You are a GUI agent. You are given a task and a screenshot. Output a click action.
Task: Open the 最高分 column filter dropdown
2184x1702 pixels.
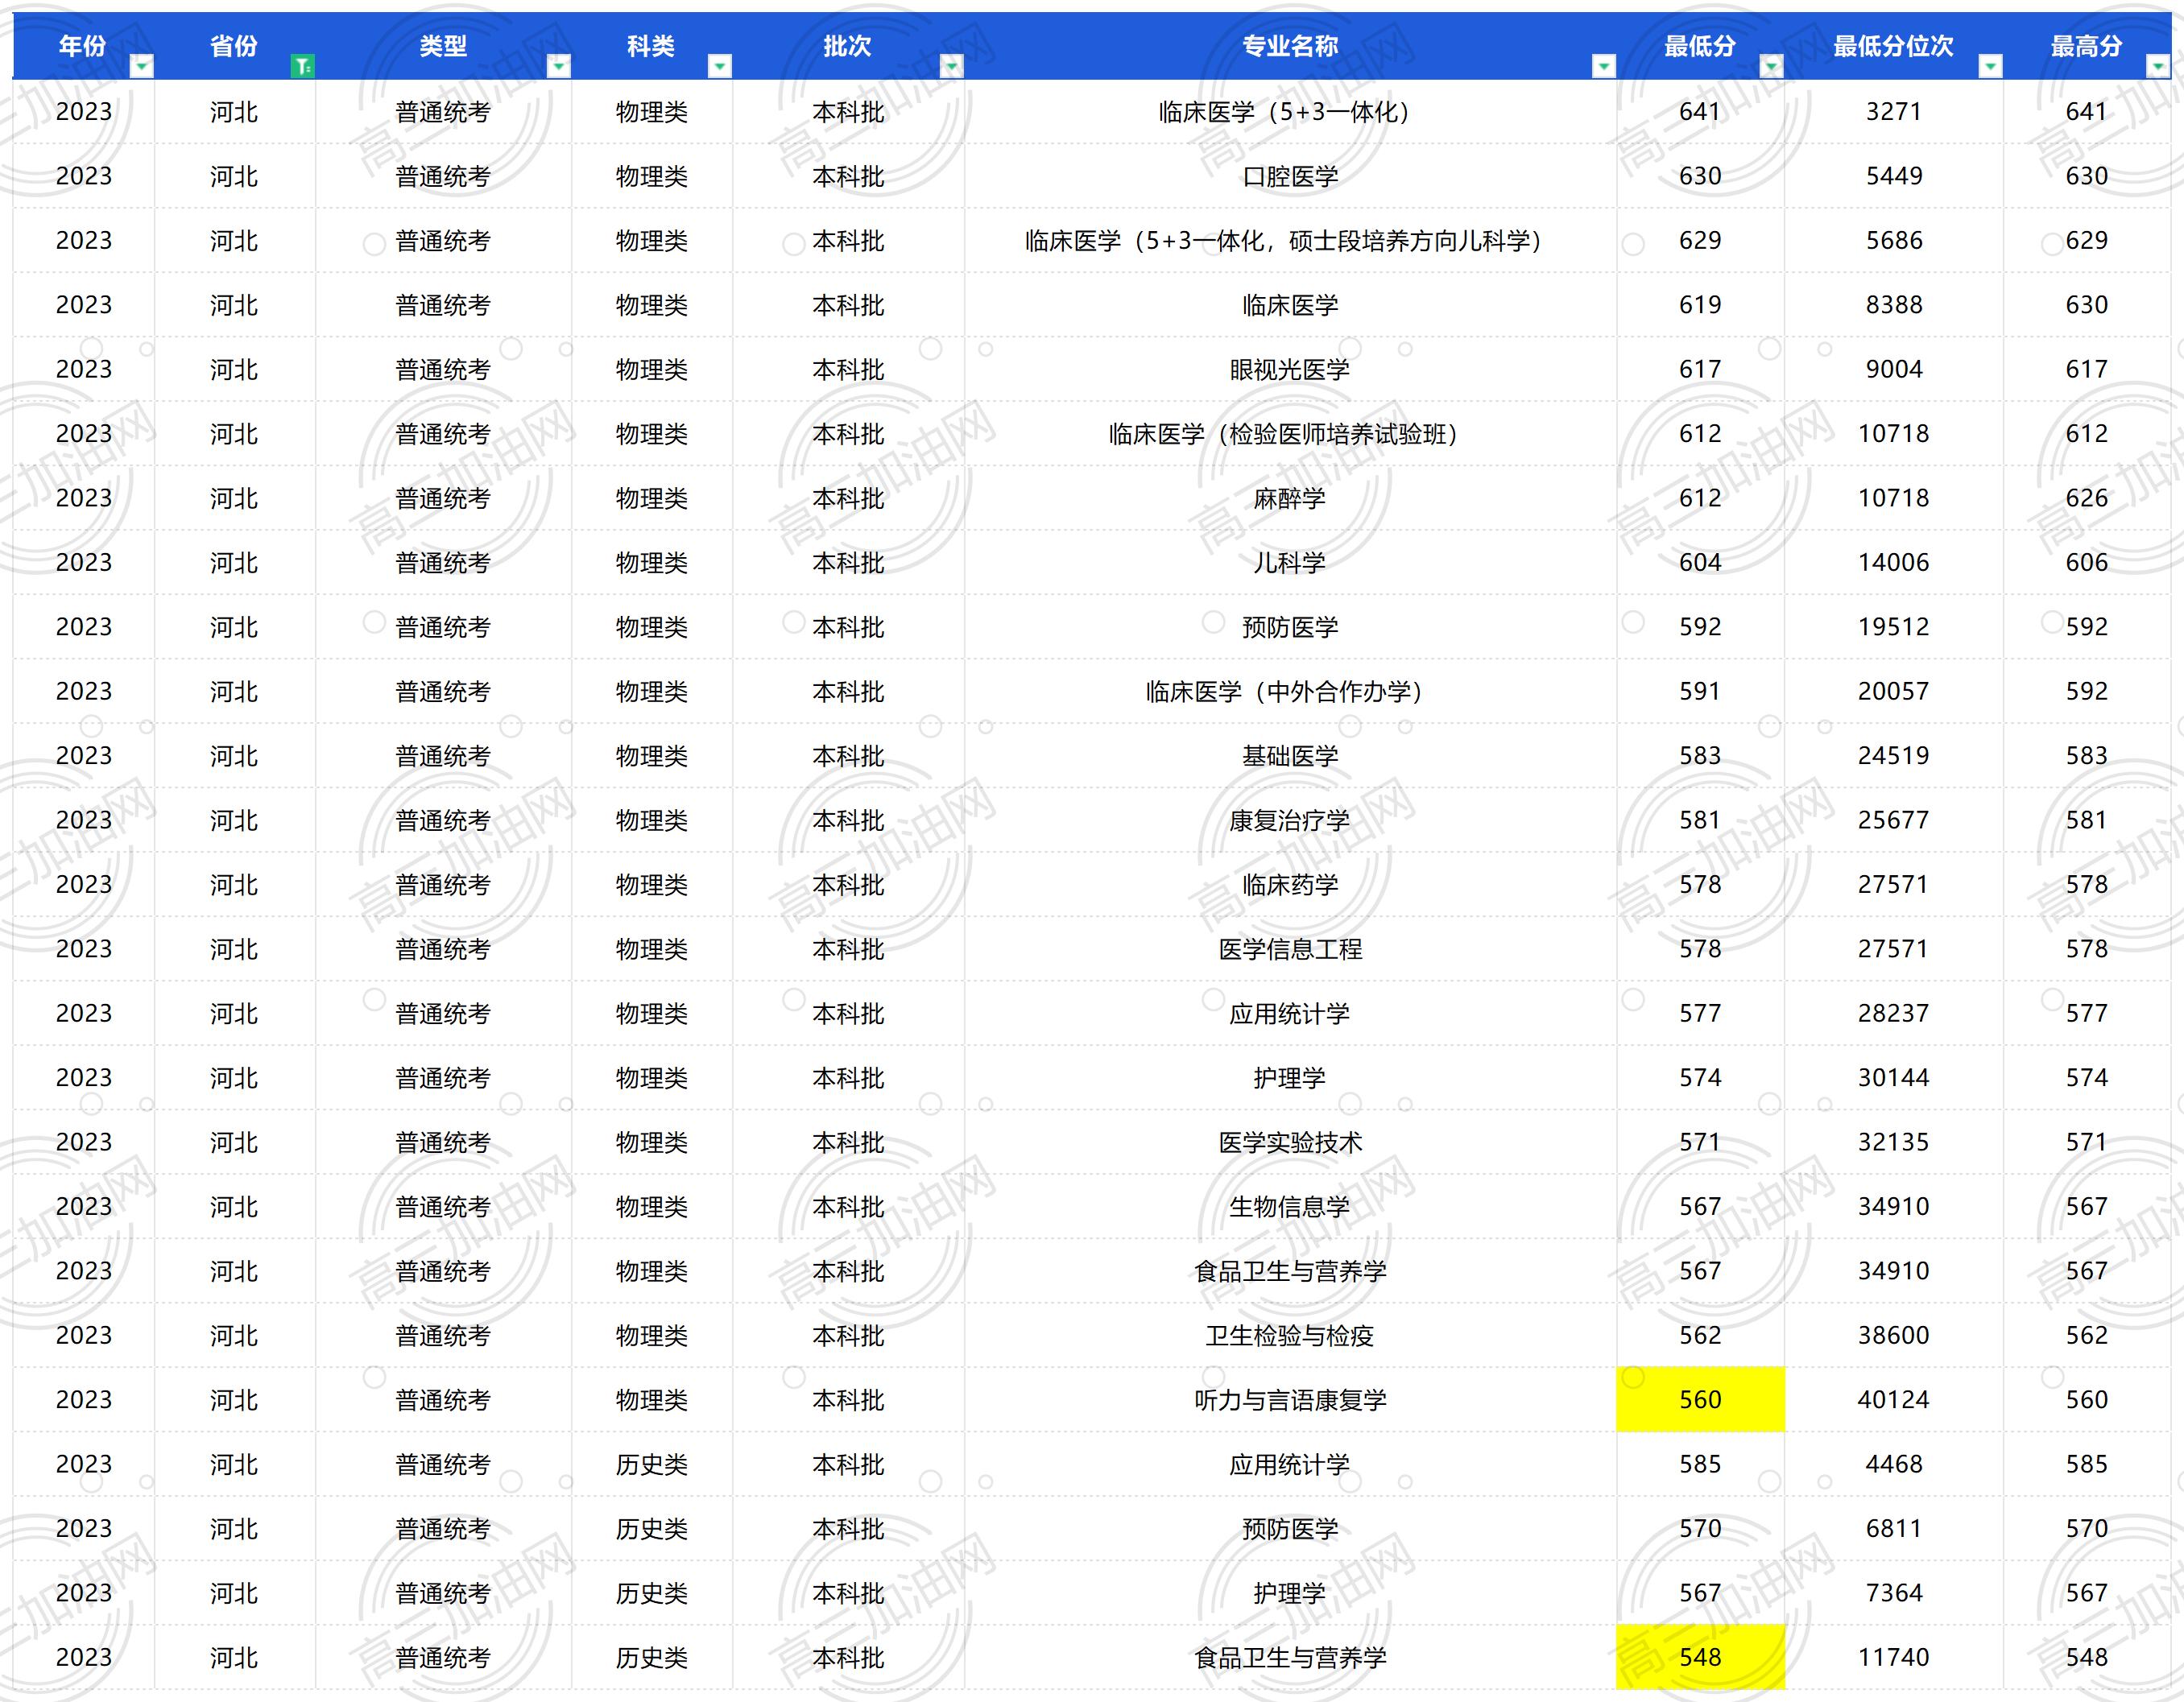2158,66
